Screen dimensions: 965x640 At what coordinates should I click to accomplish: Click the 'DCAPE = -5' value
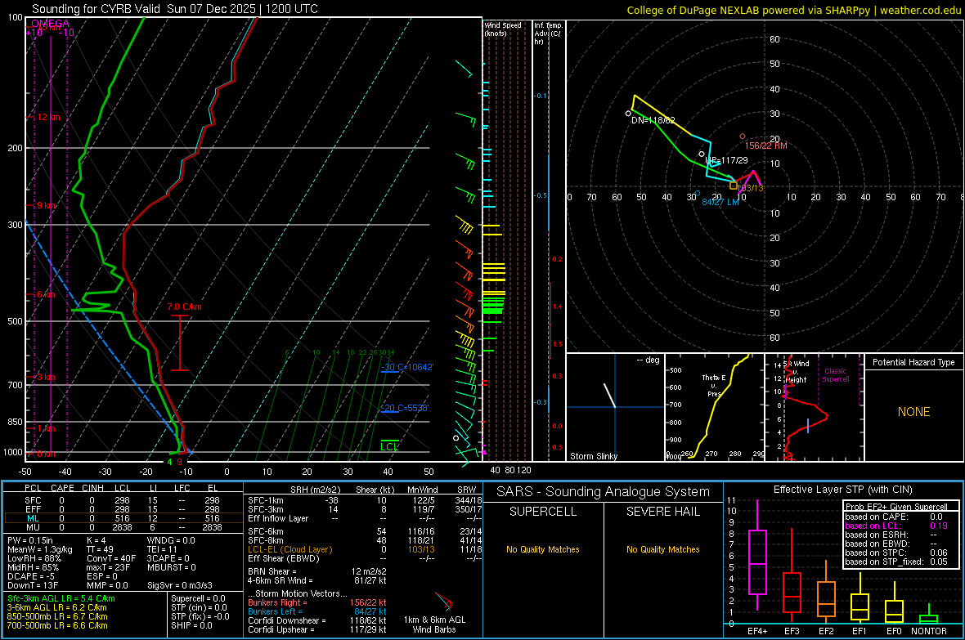click(31, 576)
